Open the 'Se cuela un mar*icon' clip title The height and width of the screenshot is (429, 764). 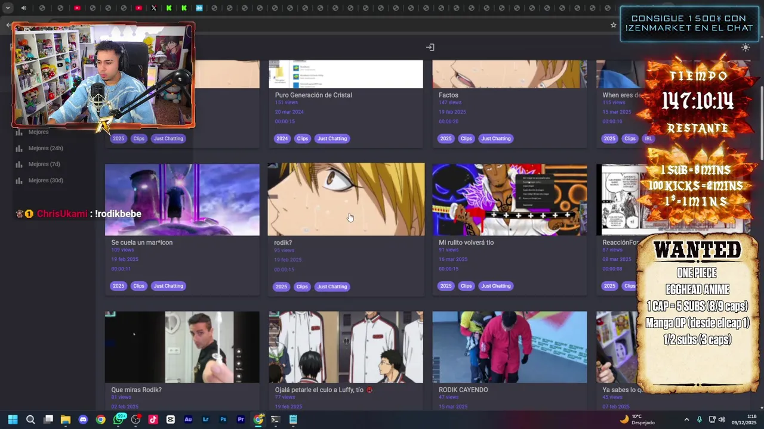pyautogui.click(x=141, y=243)
